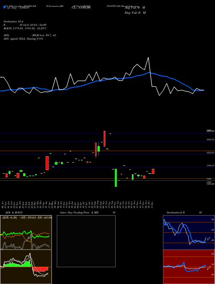Click the 1252.35 price level label
This screenshot has height=284, width=215.
(x=210, y=139)
